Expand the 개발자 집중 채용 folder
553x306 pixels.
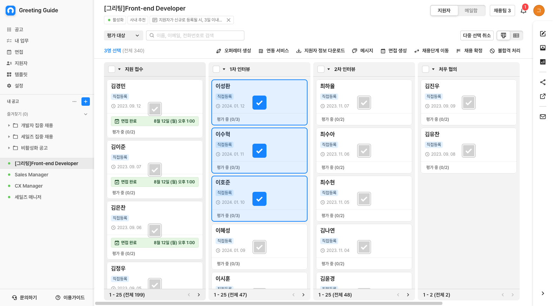pos(9,125)
